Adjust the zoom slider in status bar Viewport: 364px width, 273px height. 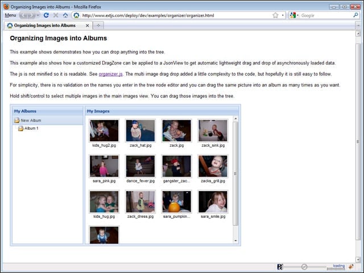pyautogui.click(x=304, y=267)
